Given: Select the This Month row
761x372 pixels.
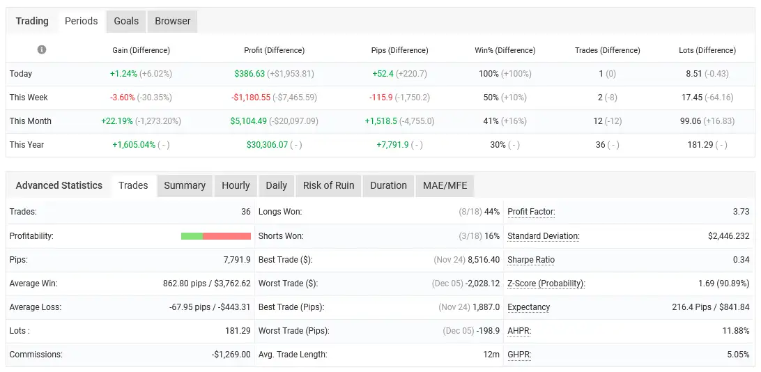Looking at the screenshot, I should pos(31,121).
